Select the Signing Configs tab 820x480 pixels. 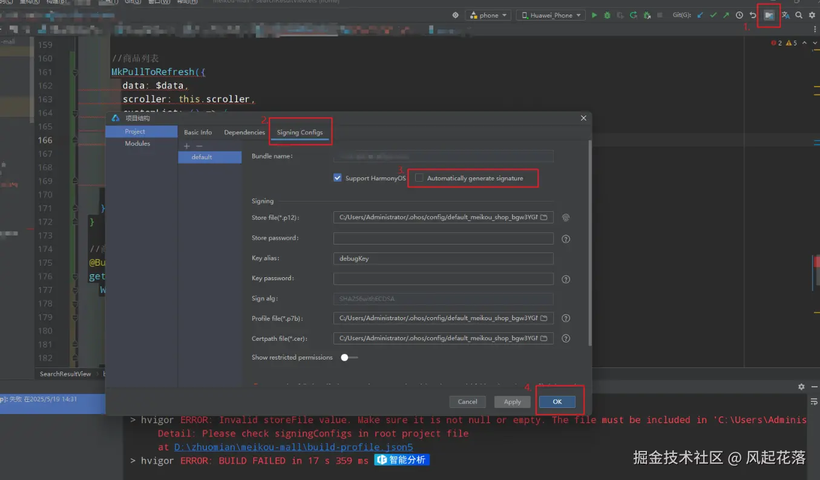[x=300, y=132]
